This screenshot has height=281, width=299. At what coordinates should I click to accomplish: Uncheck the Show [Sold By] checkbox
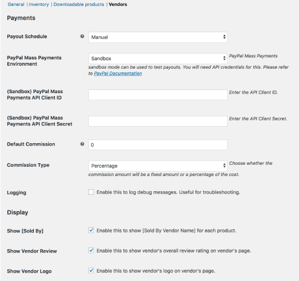91,230
